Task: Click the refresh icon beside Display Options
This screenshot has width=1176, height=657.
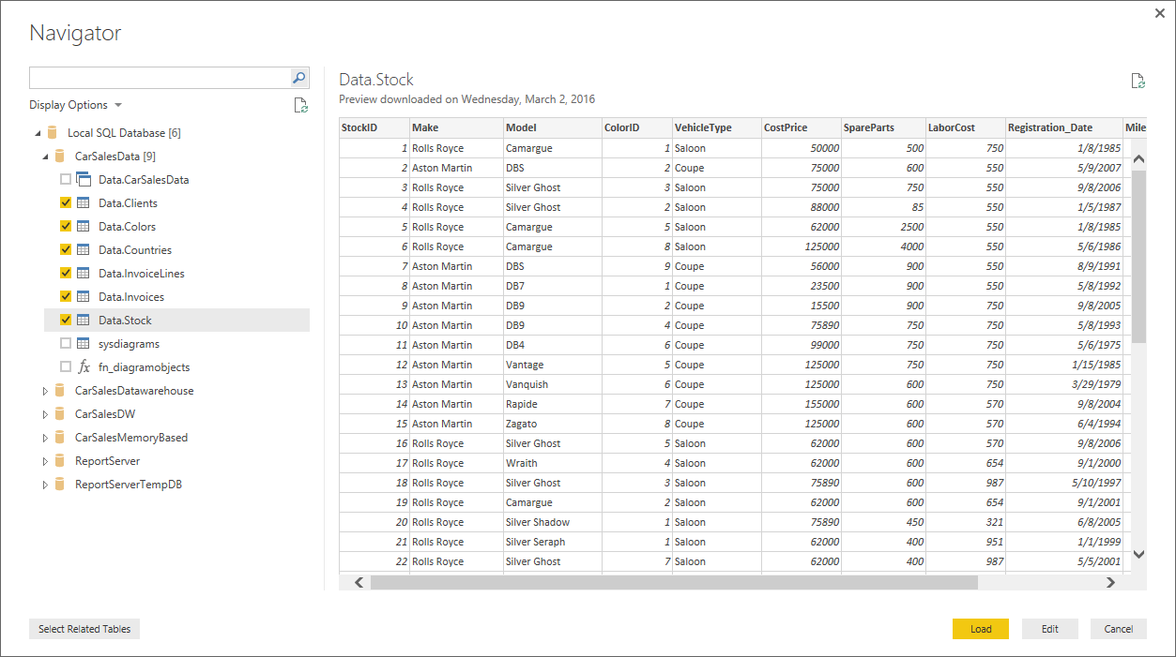Action: 300,105
